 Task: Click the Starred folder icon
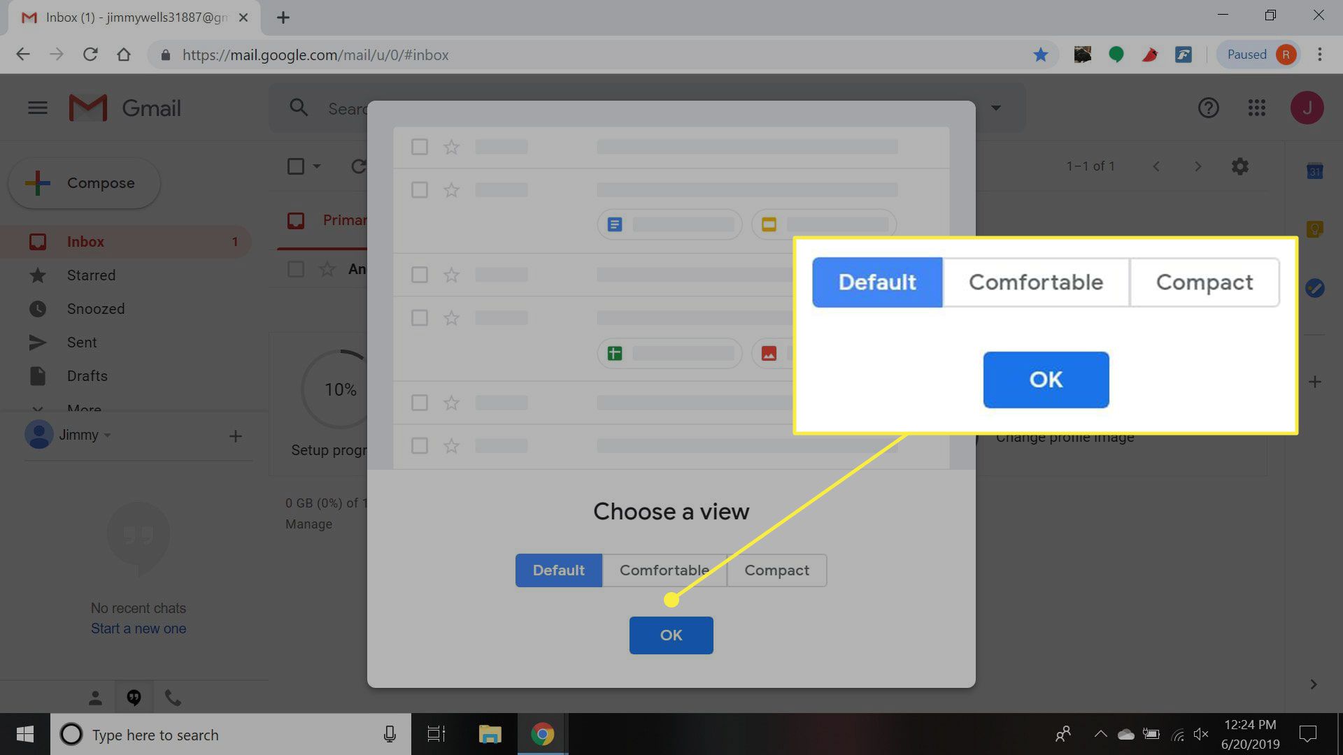(x=37, y=275)
